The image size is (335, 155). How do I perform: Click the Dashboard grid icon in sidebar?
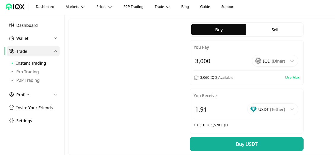pyautogui.click(x=12, y=25)
